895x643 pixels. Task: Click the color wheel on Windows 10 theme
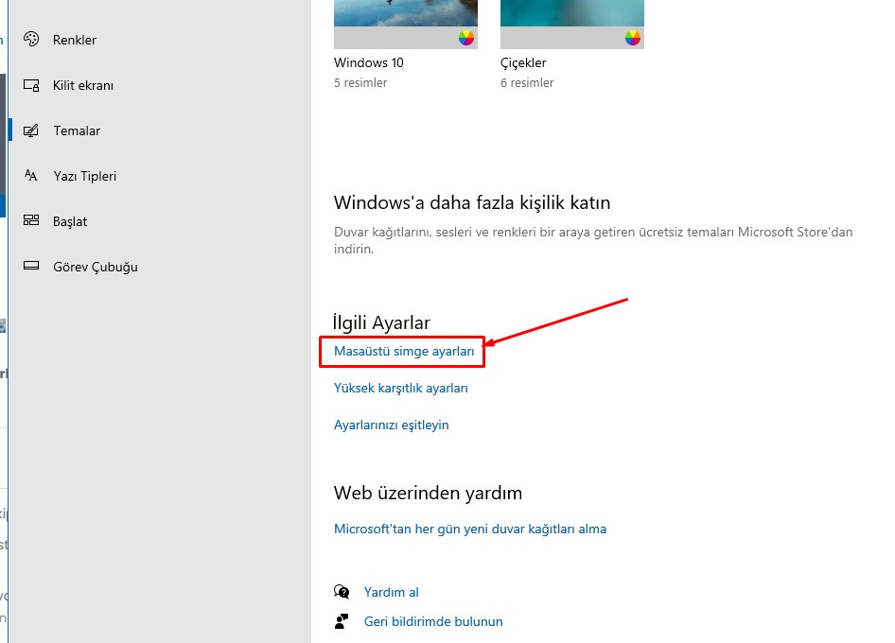(x=466, y=38)
